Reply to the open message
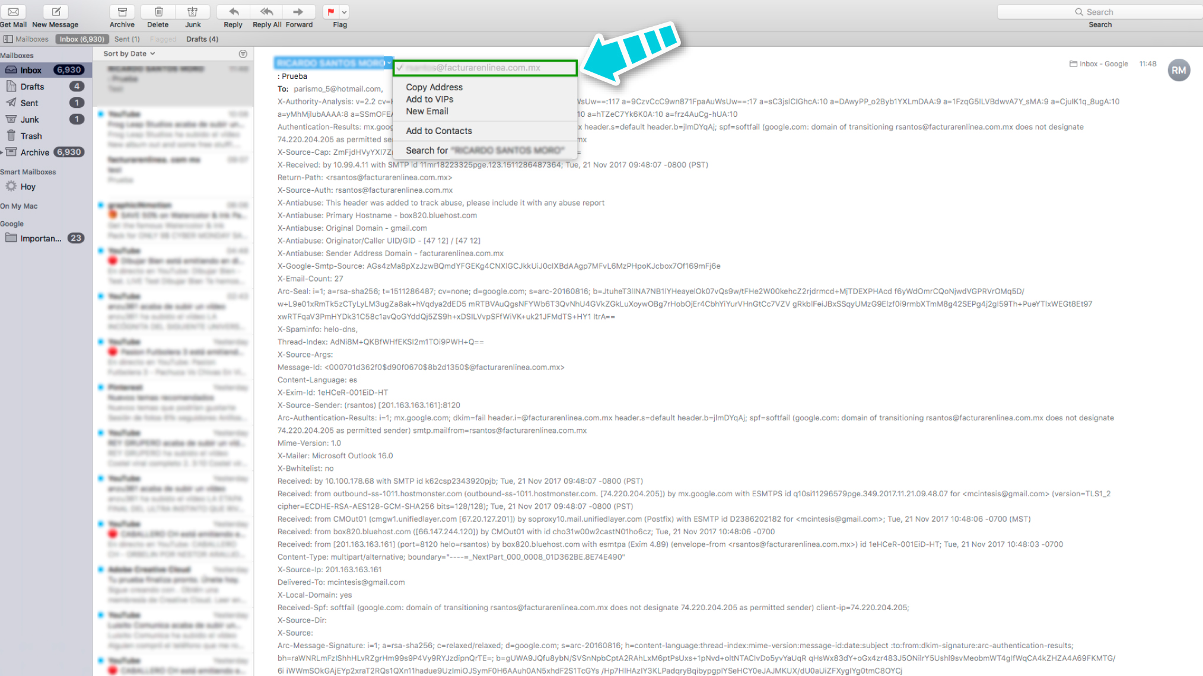 pyautogui.click(x=233, y=11)
